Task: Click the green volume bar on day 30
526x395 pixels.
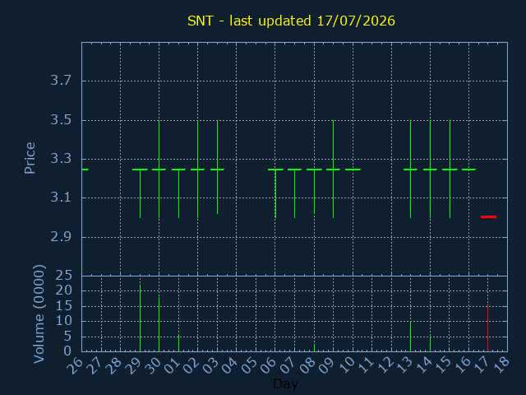Action: coord(159,324)
